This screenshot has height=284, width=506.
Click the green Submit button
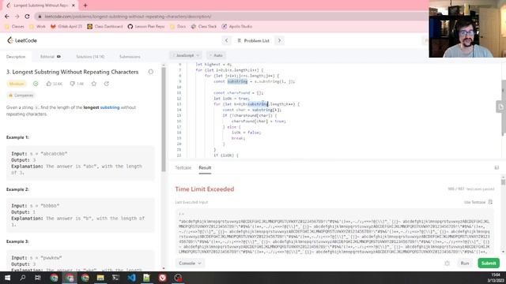click(x=489, y=263)
